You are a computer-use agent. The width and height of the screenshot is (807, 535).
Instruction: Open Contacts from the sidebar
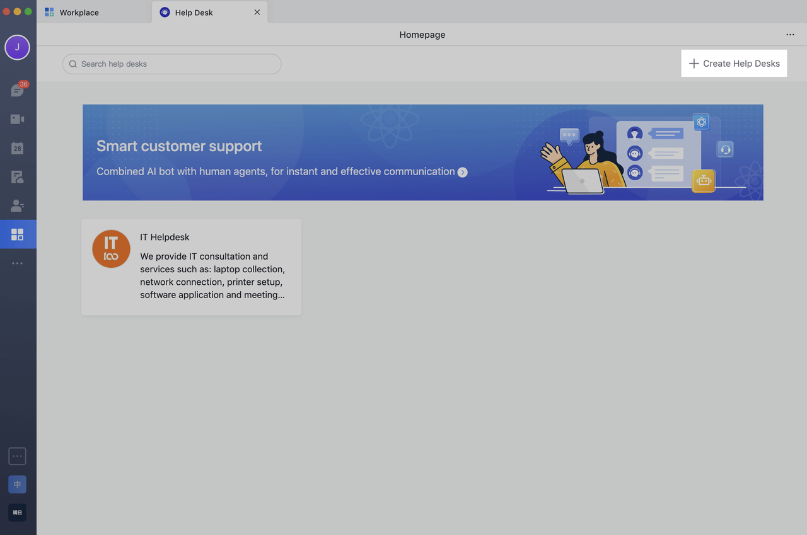pos(17,205)
